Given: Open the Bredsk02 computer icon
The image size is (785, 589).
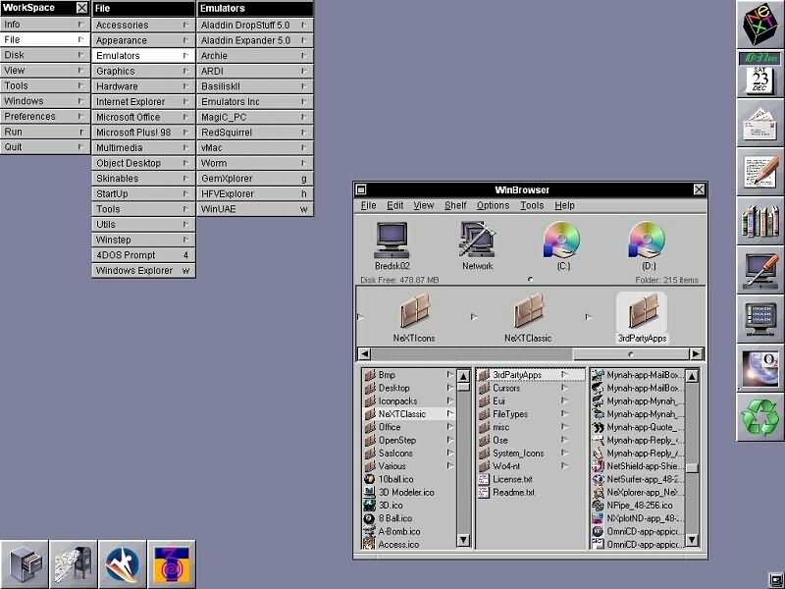Looking at the screenshot, I should 392,237.
